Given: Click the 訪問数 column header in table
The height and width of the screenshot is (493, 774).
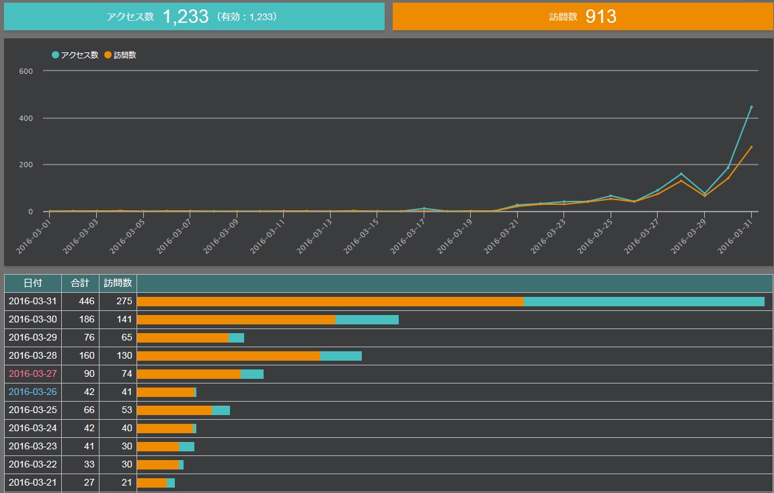Looking at the screenshot, I should [118, 283].
